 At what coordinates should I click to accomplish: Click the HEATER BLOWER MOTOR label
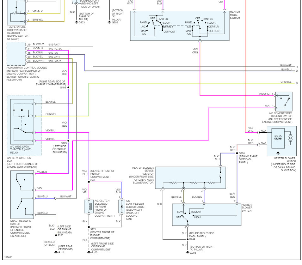(x=285, y=160)
